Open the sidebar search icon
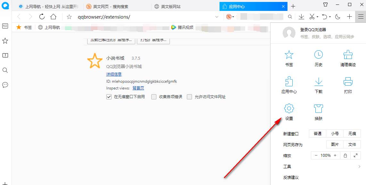The image size is (366, 185). (x=5, y=70)
